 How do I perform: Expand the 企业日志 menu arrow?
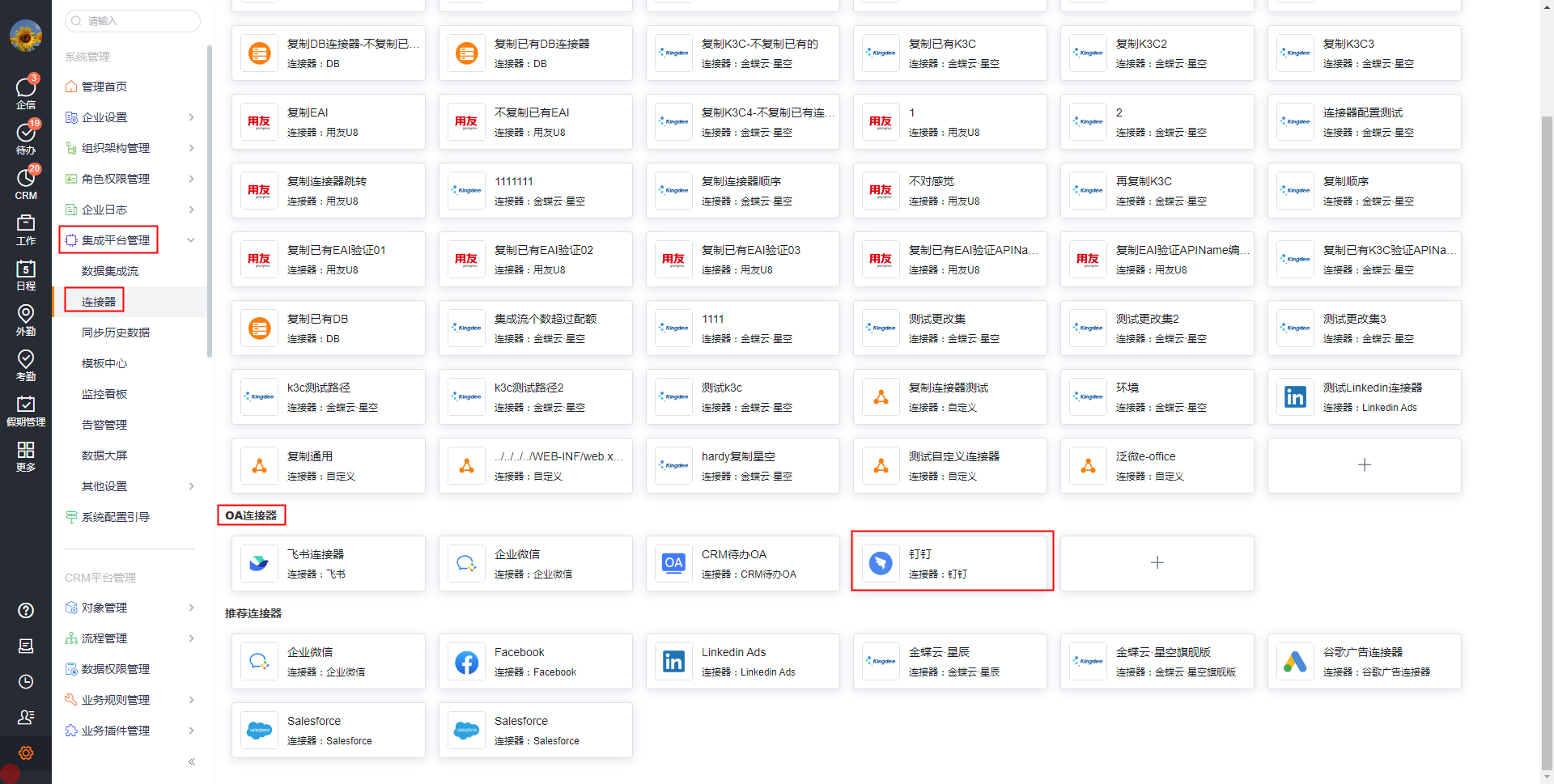tap(191, 210)
